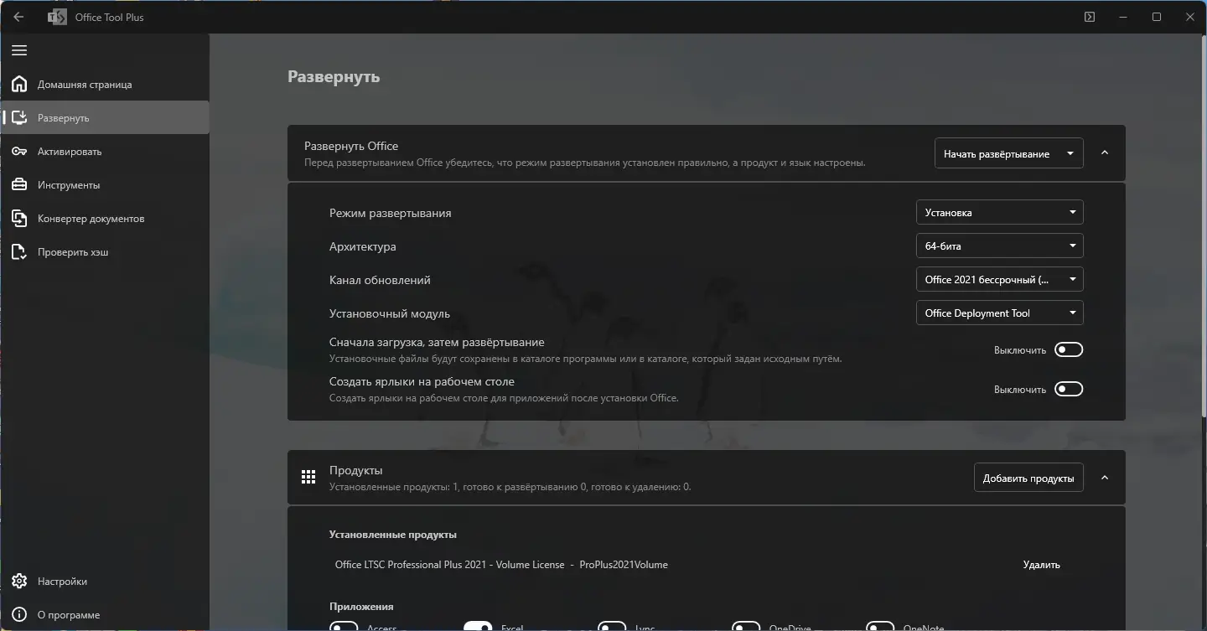Collapse the Развернуть Office section chevron
1207x631 pixels.
pyautogui.click(x=1105, y=153)
